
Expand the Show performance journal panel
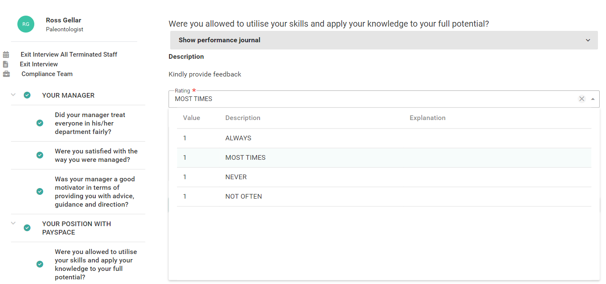(384, 40)
